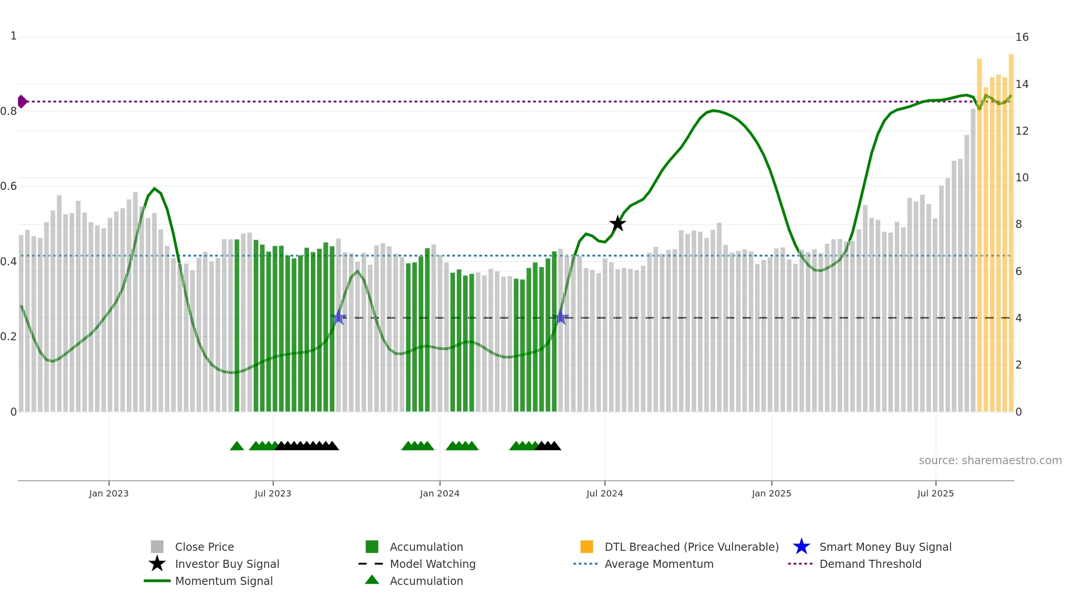Image resolution: width=1078 pixels, height=606 pixels.
Task: Click the Smart Money Buy Signal legend star
Action: coord(801,547)
